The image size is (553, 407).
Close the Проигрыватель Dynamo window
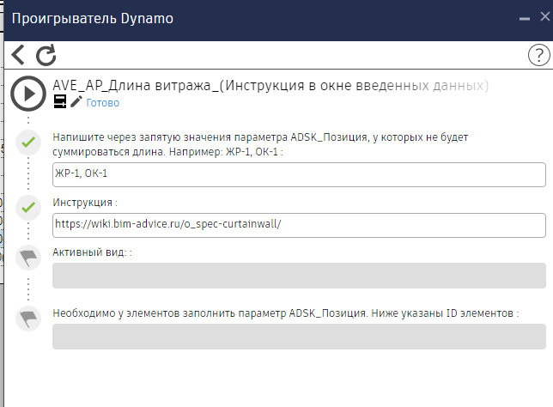point(545,16)
